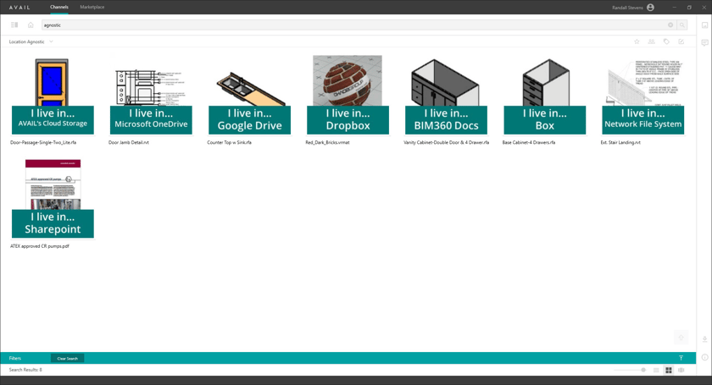Click file name Base Cabinet-4 Drawers.rfa

click(x=529, y=142)
